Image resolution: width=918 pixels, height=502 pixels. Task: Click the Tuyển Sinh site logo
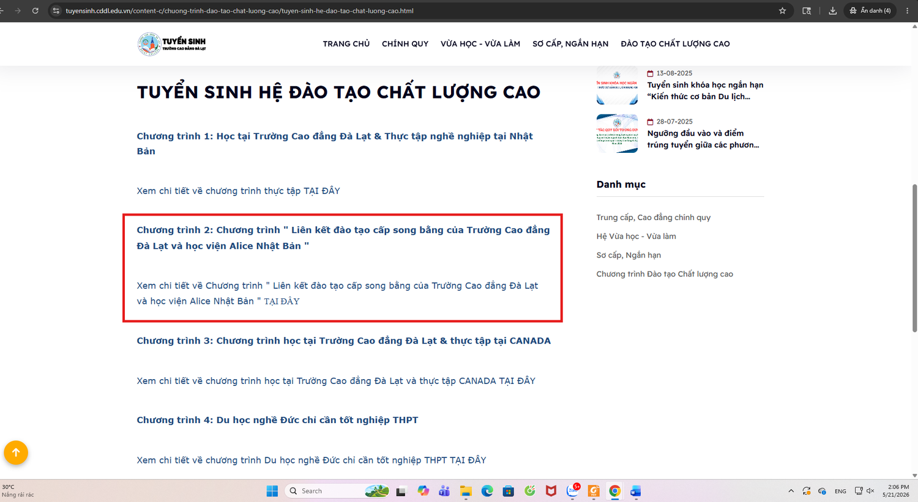pos(172,44)
